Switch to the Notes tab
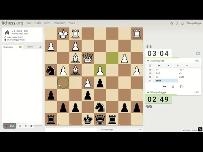 30,47
